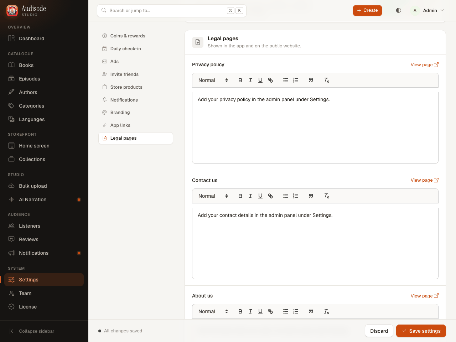Toggle bullet list in About us editor
Viewport: 456px width, 342px height.
point(286,311)
